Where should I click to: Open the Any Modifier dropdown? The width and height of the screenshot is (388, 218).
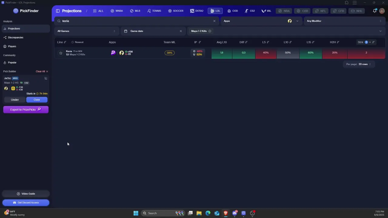344,21
